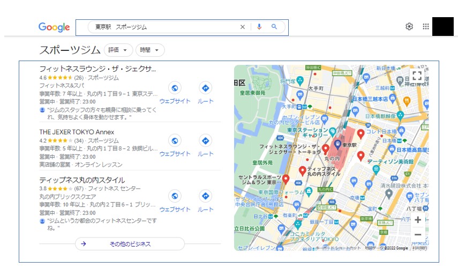Open website icon for THE JEXER TOKYO Annex

pos(175,140)
